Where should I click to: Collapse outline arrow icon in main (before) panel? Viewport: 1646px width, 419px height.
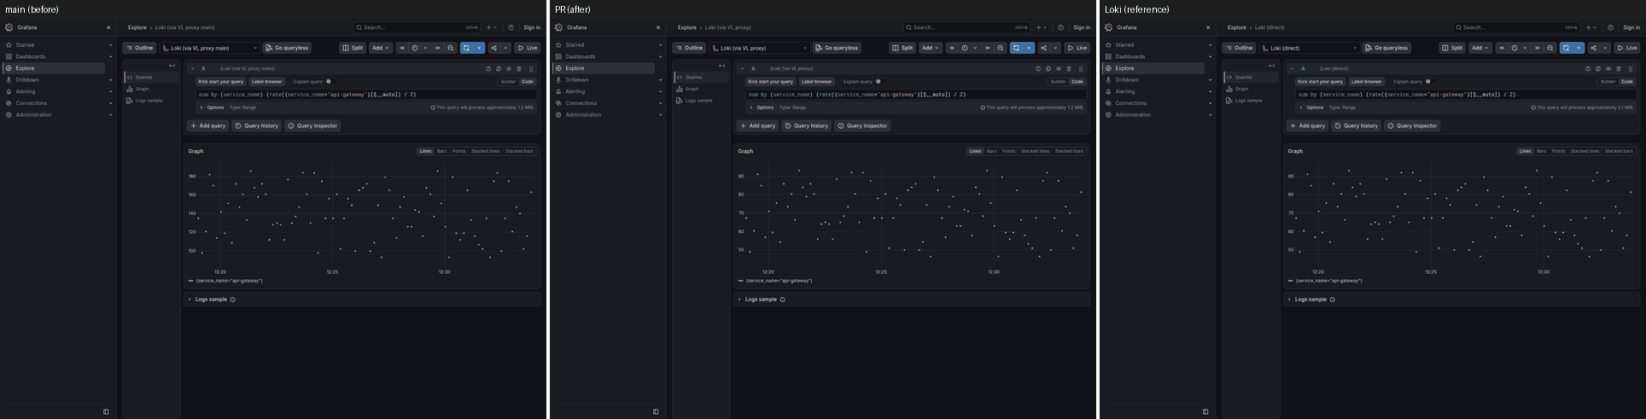(x=172, y=66)
